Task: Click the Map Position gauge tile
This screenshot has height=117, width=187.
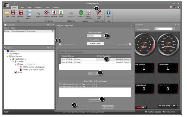Action: click(144, 68)
